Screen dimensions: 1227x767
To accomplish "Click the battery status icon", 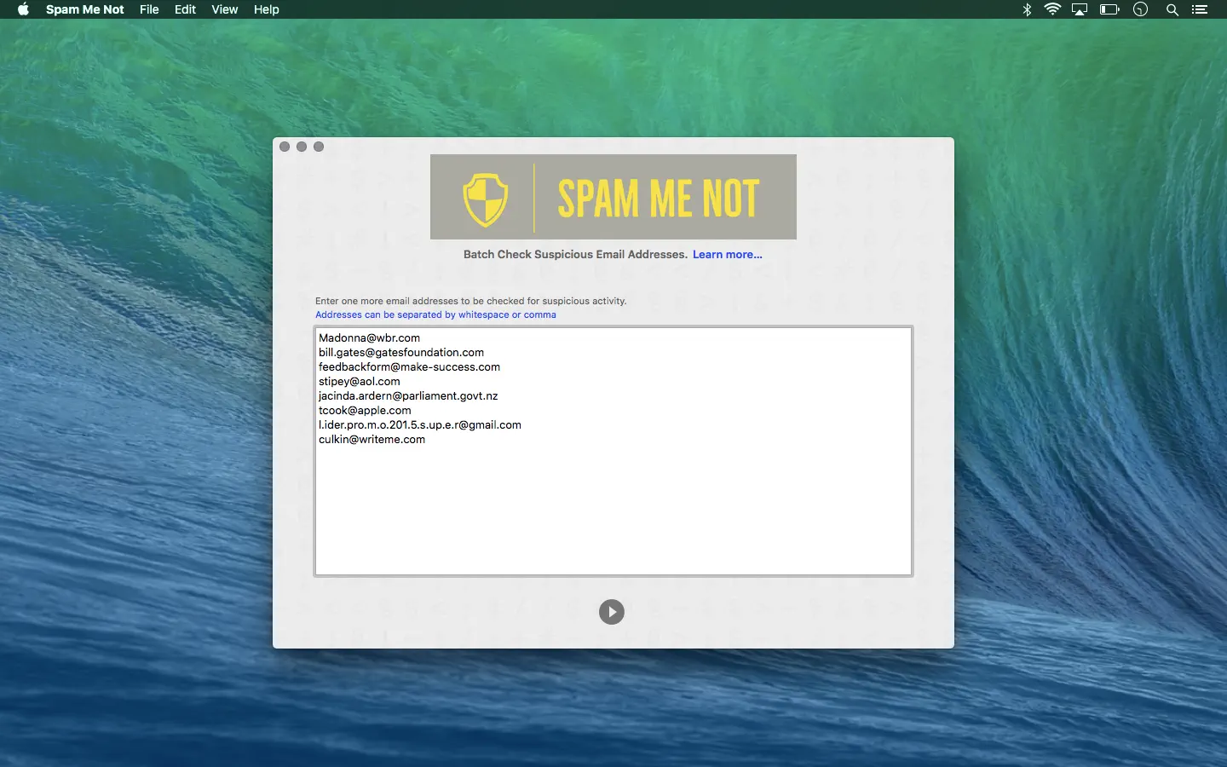I will pos(1109,9).
